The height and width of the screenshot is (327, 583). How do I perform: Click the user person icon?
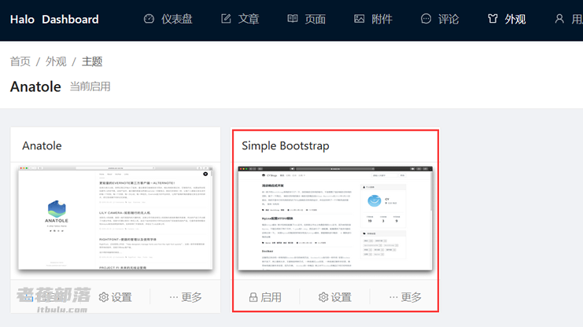[559, 19]
